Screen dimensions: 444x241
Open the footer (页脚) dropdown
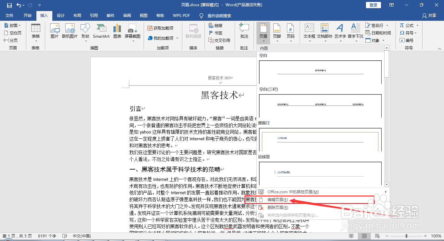pos(277,33)
